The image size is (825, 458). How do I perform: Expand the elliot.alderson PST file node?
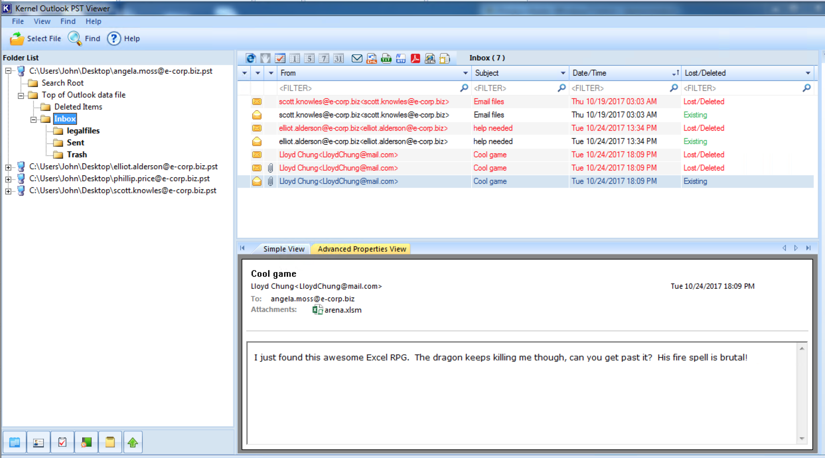8,167
